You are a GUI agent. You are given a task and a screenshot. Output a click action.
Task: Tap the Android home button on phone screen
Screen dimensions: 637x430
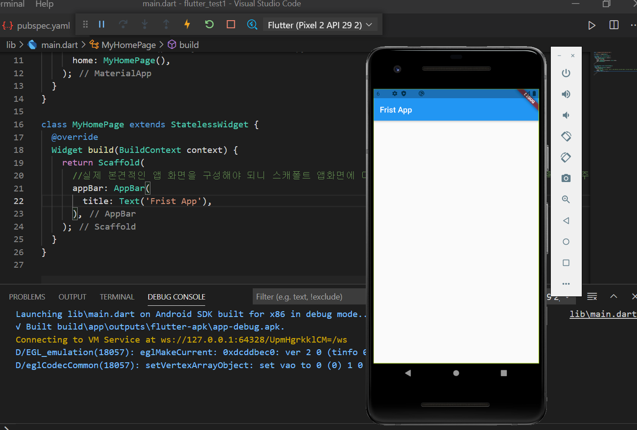tap(456, 373)
